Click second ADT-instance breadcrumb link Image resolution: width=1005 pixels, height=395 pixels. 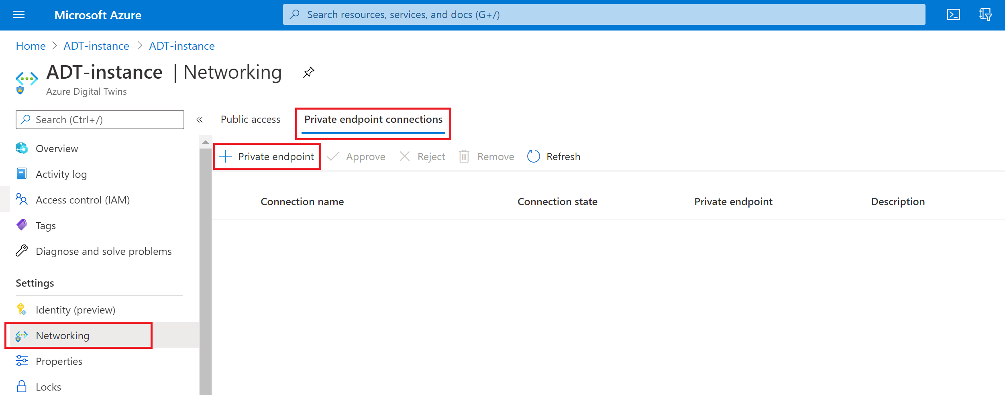[182, 46]
